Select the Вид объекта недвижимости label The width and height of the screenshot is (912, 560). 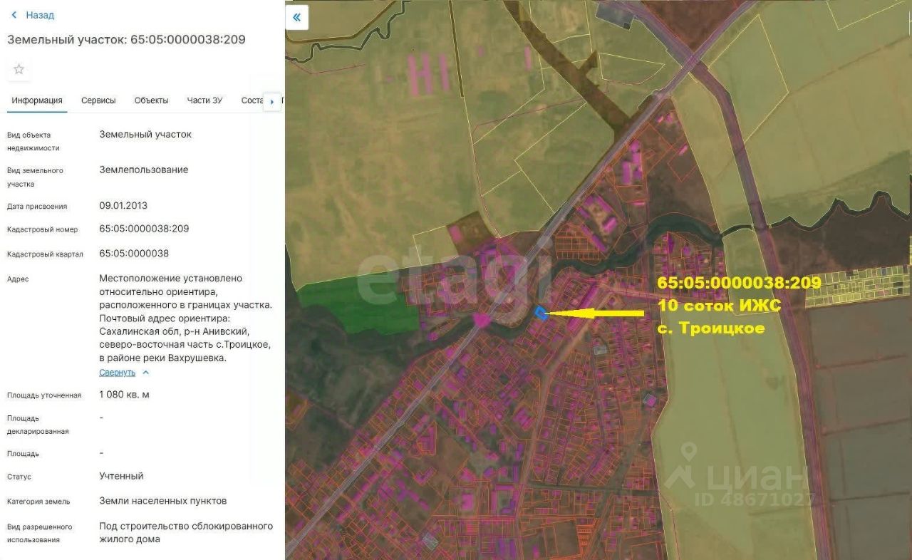pyautogui.click(x=33, y=141)
